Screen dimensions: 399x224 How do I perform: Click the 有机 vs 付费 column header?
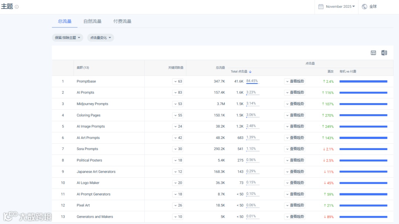tap(348, 72)
